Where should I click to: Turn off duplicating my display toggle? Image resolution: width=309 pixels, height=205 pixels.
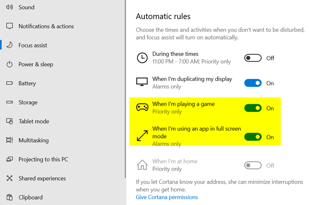pos(253,83)
